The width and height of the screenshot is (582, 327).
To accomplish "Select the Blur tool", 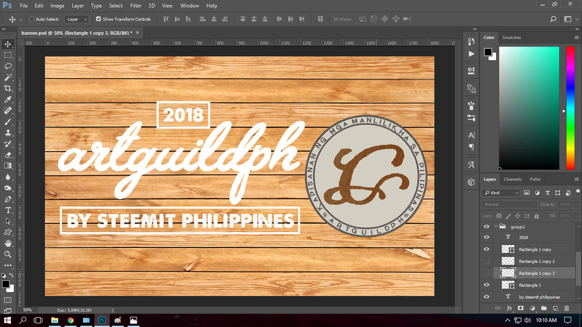I will pyautogui.click(x=8, y=177).
